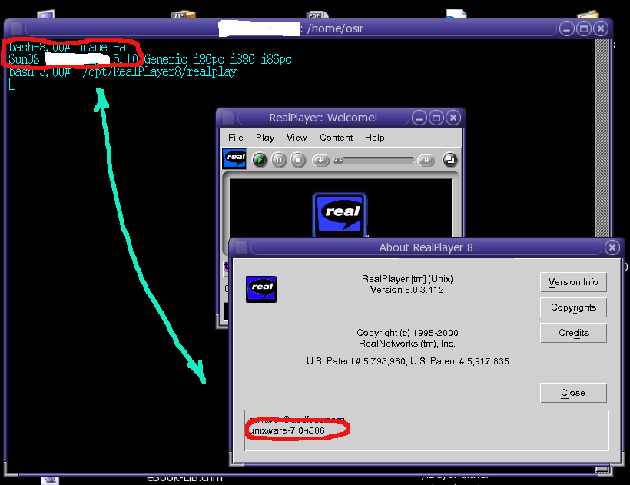Click 'RealNetworks (tm), Inc.' text
This screenshot has width=630, height=485.
click(x=407, y=344)
